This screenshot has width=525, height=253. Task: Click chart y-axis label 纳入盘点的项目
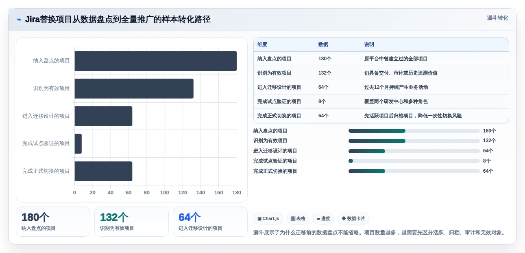tap(52, 61)
